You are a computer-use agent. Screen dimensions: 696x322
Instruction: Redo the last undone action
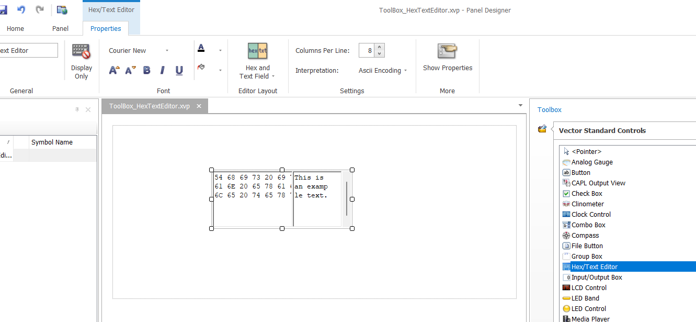tap(40, 10)
